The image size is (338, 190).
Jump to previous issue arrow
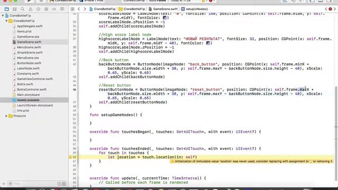326,9
